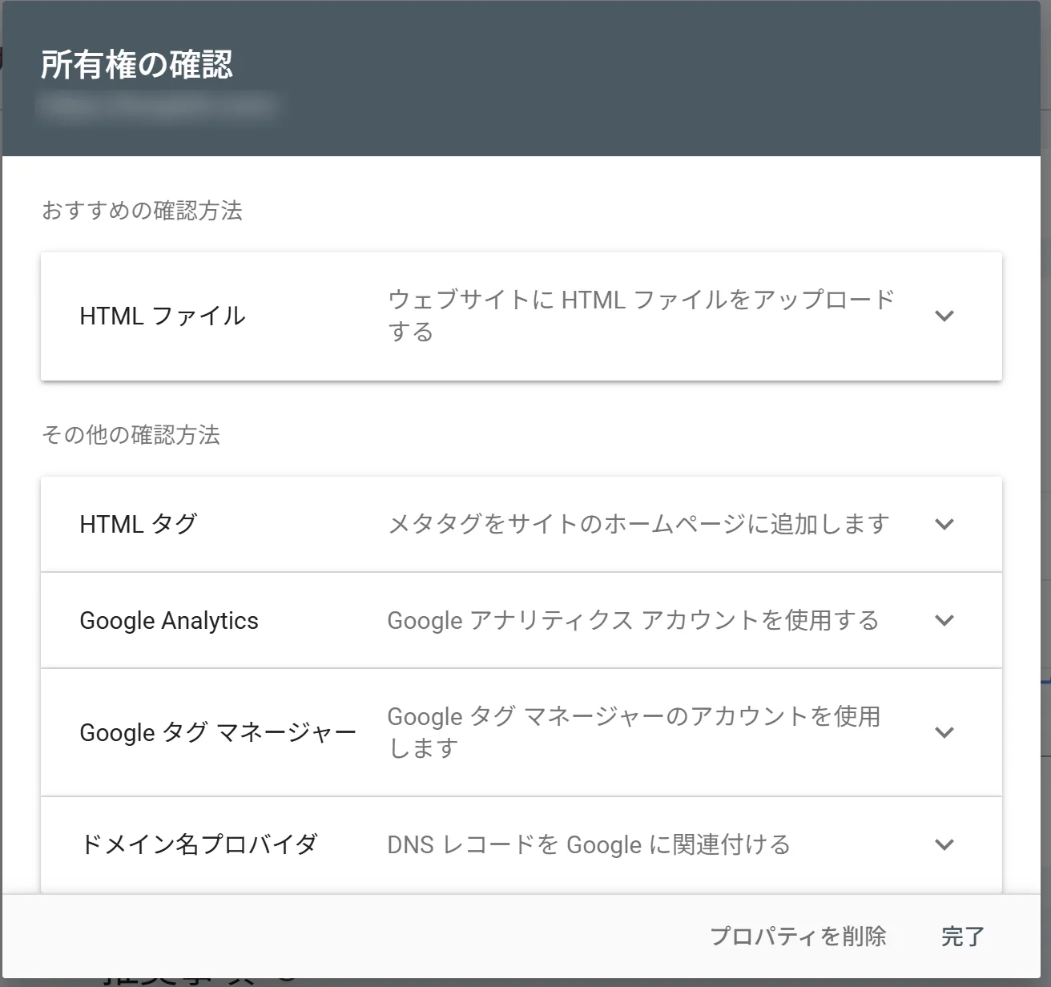Select the HTML タグ method label

pyautogui.click(x=138, y=524)
